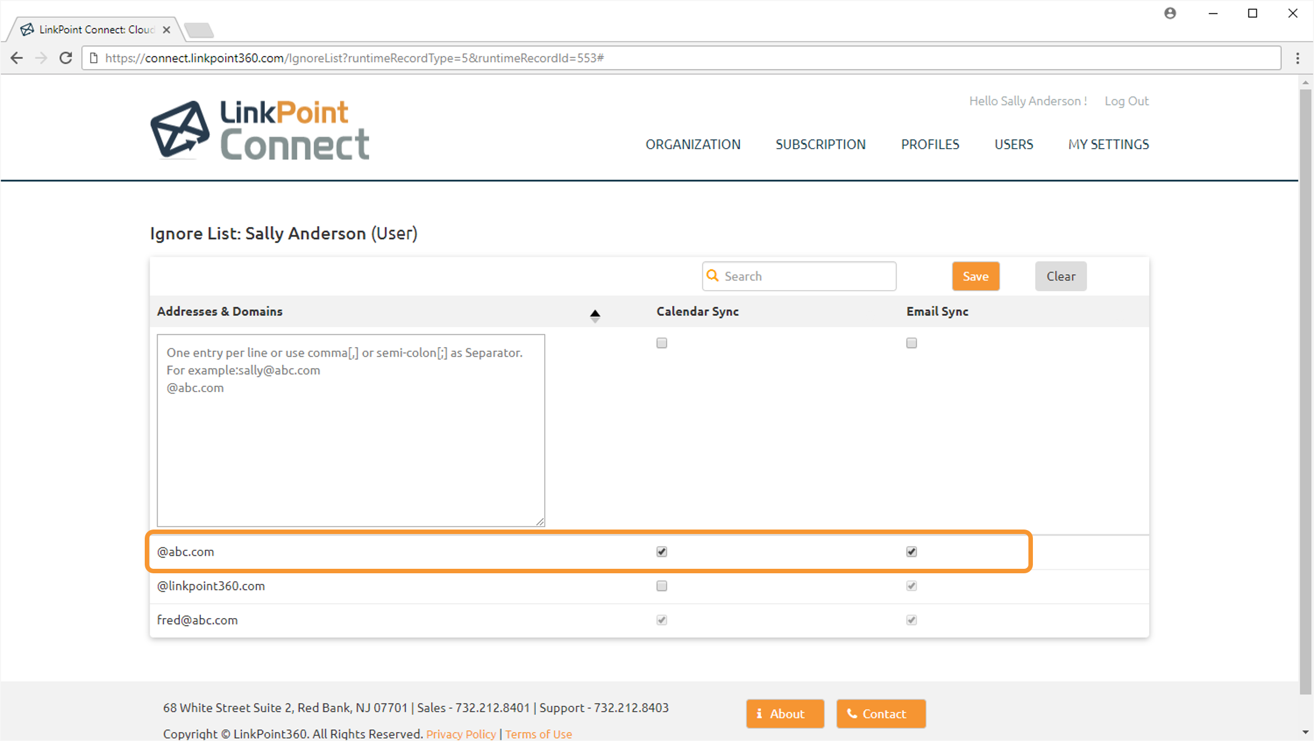
Task: Click the page info icon in address bar
Action: pos(94,58)
